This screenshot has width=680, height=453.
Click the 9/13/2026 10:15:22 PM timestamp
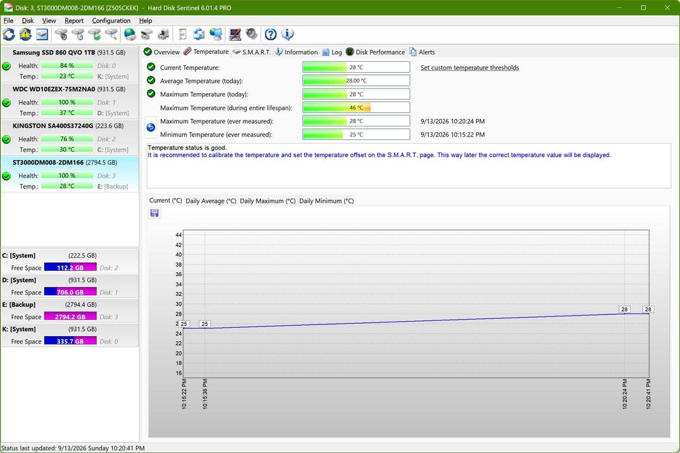coord(453,135)
